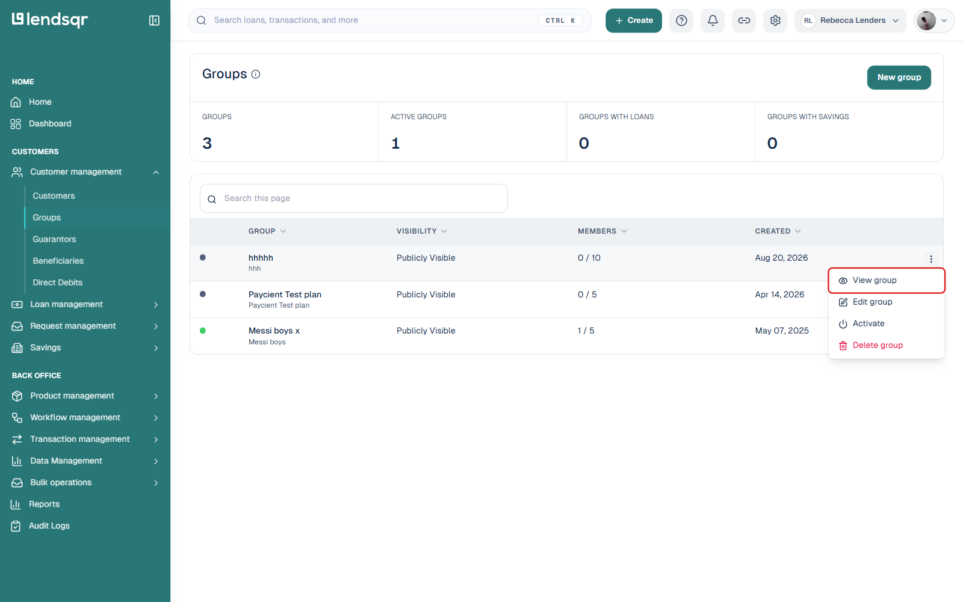Click the Audit Logs clipboard icon
The width and height of the screenshot is (963, 602).
pos(16,526)
